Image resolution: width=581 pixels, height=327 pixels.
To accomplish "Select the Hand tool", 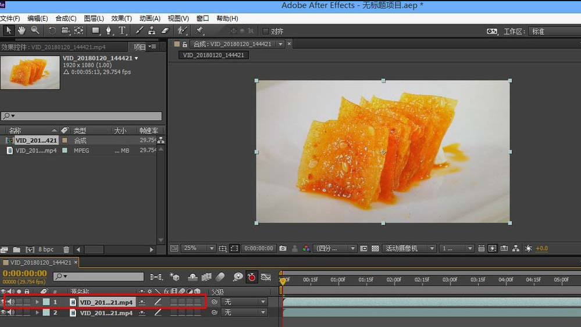I will (22, 31).
